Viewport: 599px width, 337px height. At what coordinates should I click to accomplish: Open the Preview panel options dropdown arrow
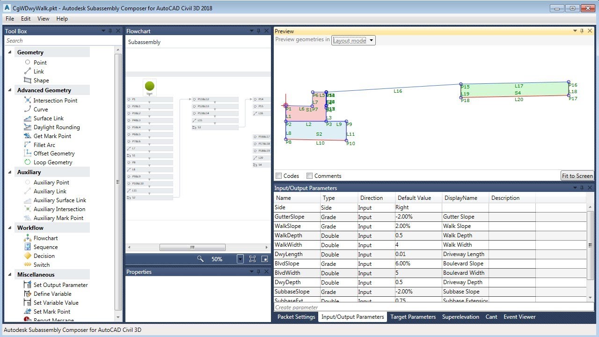tap(575, 31)
